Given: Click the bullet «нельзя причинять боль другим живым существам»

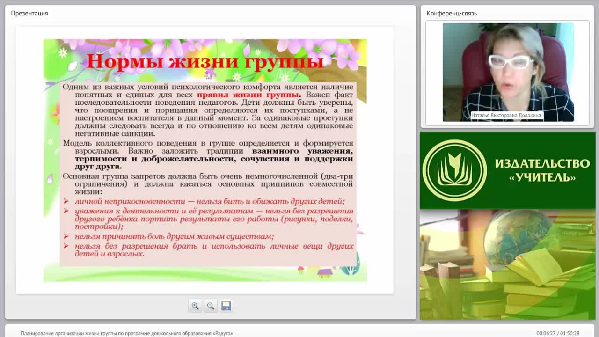Looking at the screenshot, I should tap(174, 236).
